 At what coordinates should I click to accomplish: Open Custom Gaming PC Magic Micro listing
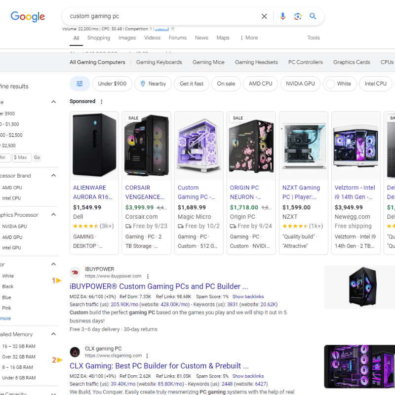(x=196, y=192)
